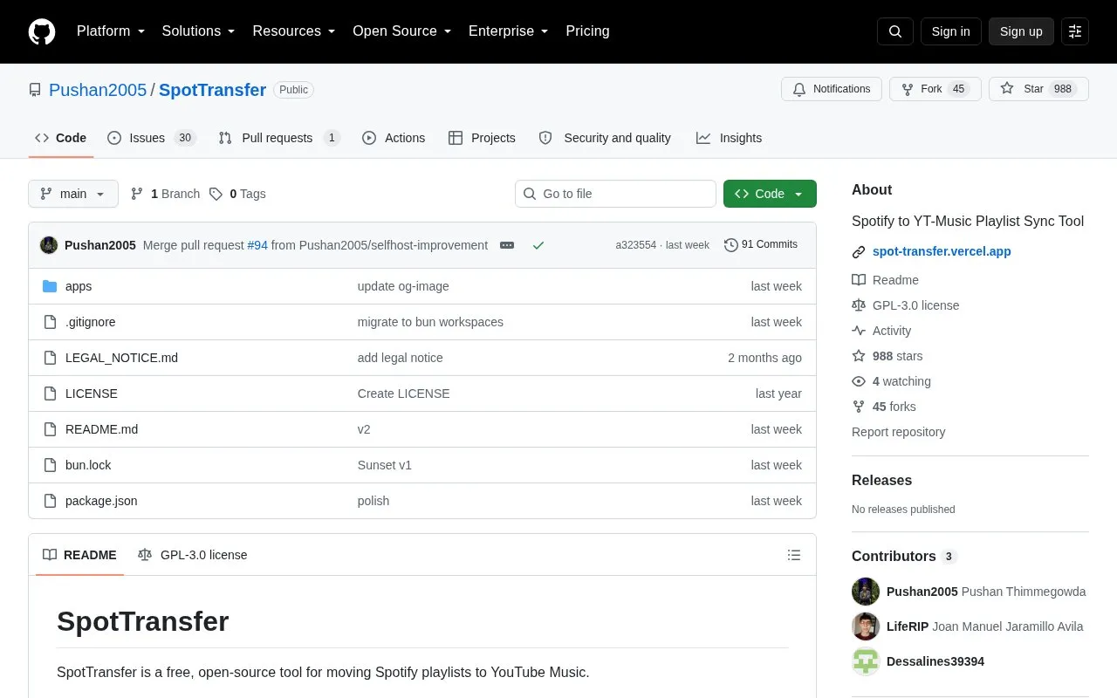Open the green Code dropdown

point(770,194)
